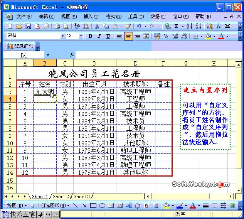This screenshot has width=244, height=219.
Task: Open borders dropdown arrow
Action: (201, 36)
